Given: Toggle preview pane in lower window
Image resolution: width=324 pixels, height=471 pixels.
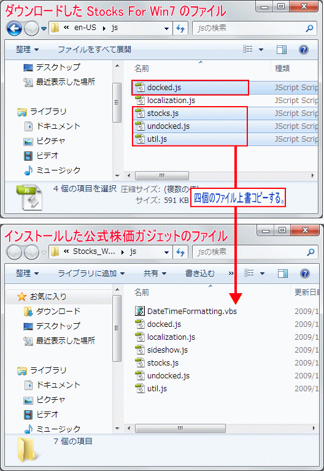Looking at the screenshot, I should click(283, 274).
